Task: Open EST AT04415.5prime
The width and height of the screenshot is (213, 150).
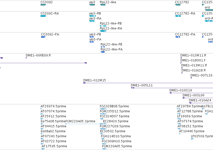Action: 53,127
